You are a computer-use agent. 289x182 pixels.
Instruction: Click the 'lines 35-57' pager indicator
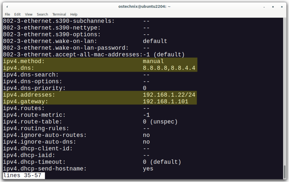[23, 175]
